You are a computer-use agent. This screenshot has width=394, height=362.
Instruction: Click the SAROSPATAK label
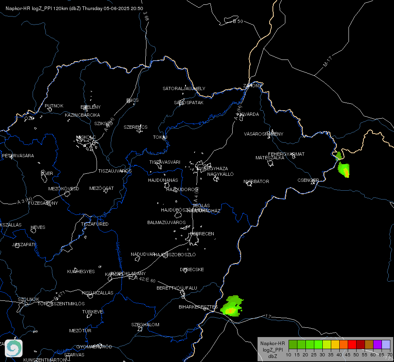point(189,103)
